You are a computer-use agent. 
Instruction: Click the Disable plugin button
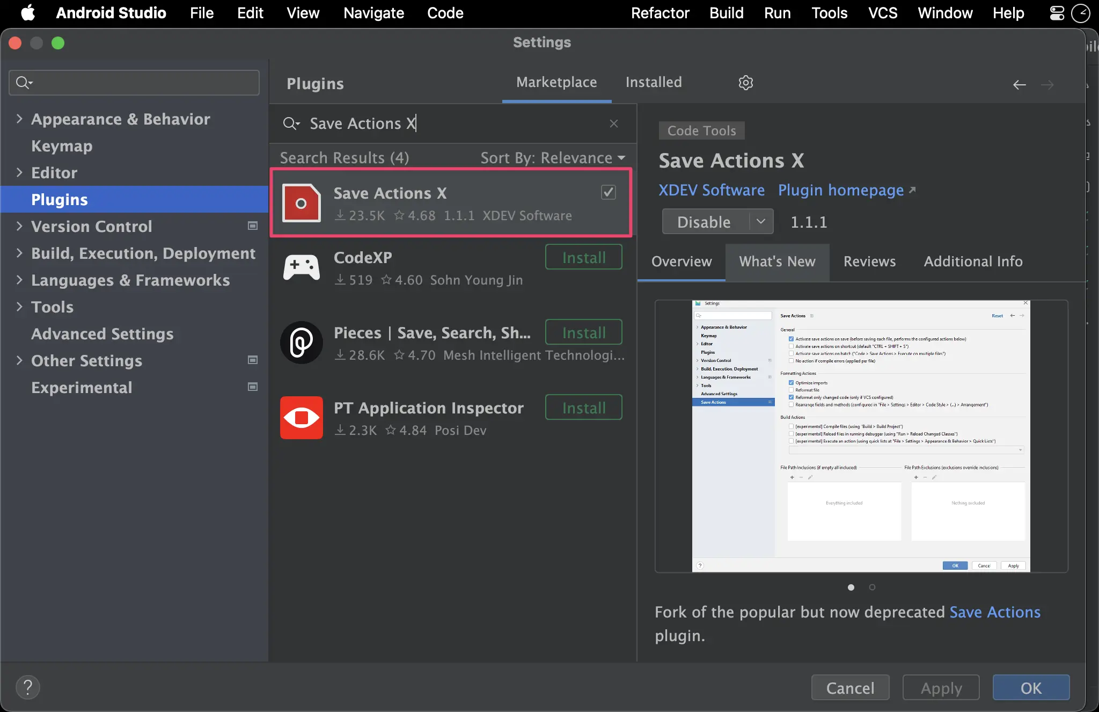(x=705, y=221)
